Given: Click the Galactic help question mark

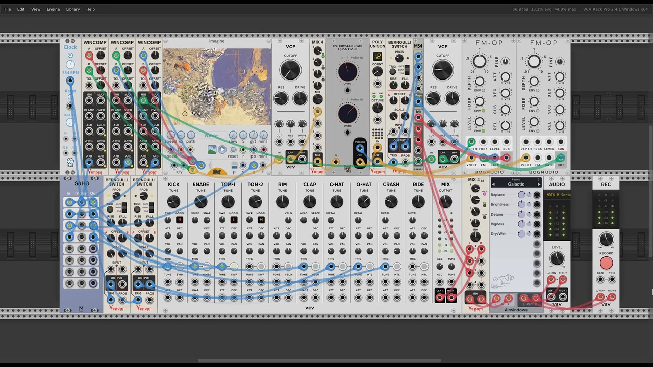Looking at the screenshot, I should pos(538,180).
